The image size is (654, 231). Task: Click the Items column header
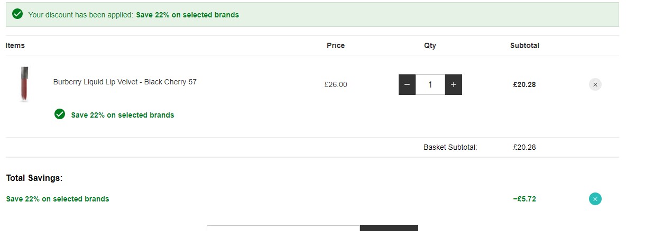[15, 45]
